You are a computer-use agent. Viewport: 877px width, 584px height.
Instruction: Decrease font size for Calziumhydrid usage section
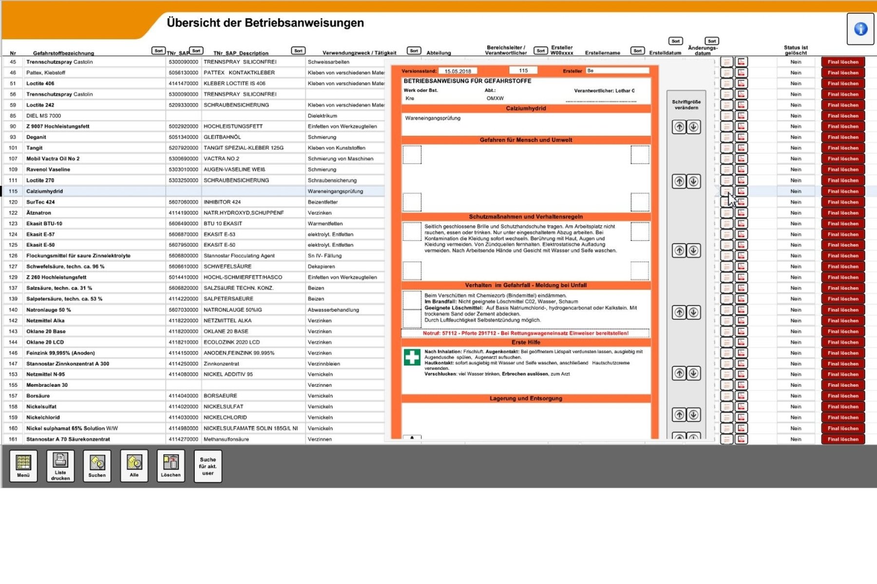tap(693, 127)
